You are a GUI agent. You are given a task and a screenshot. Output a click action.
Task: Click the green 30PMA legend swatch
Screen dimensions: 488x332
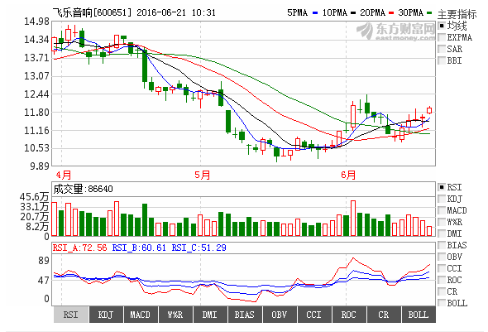[x=429, y=13]
